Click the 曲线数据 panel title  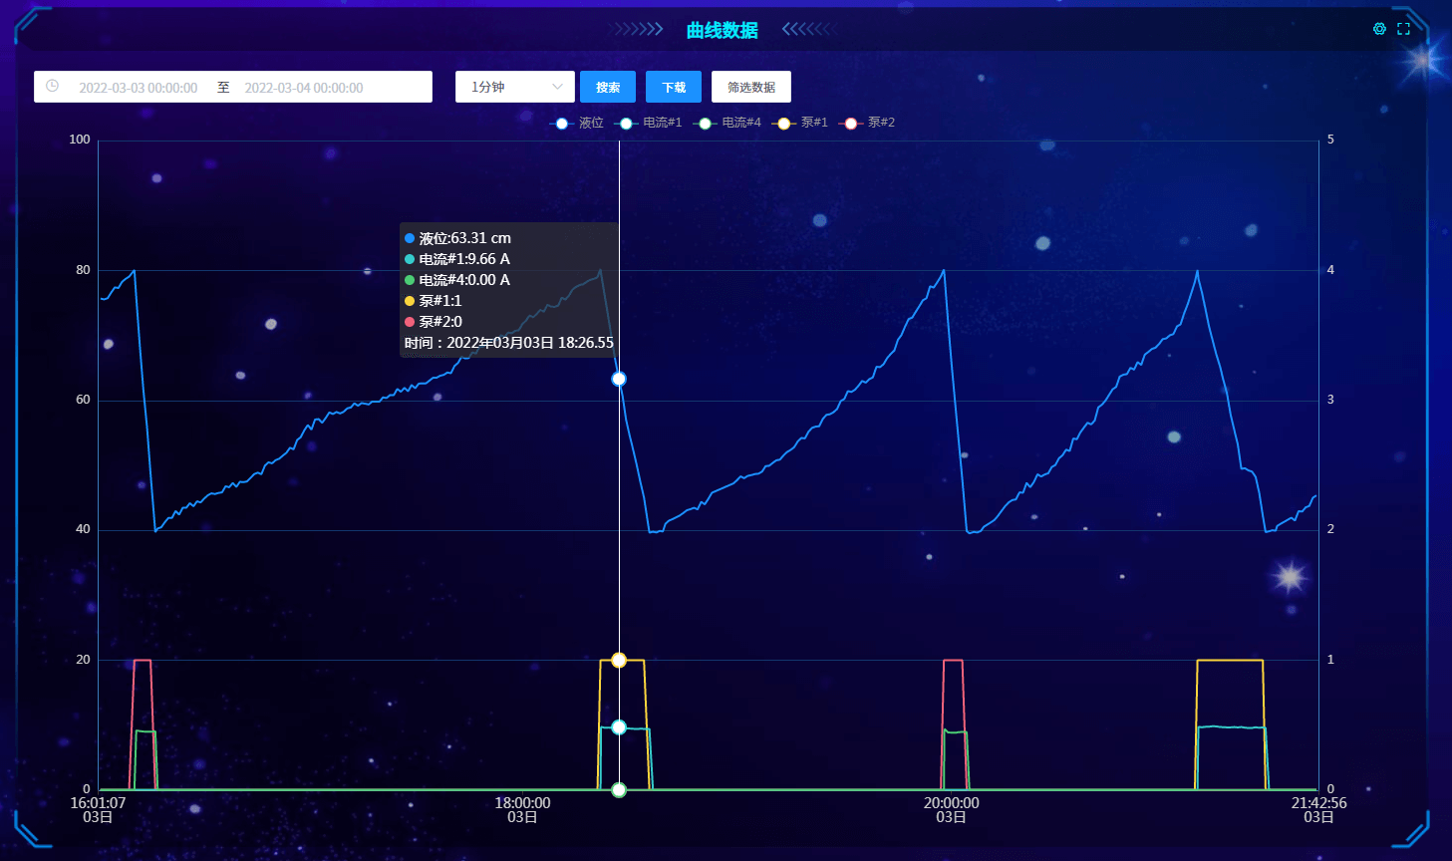click(723, 30)
